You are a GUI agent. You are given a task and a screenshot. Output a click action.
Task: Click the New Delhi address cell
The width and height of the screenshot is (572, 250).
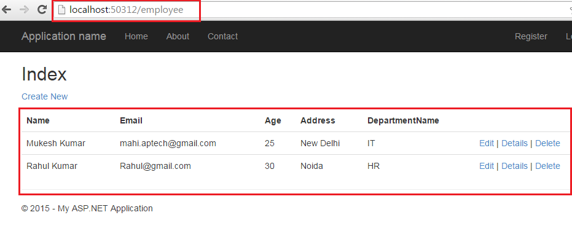(320, 144)
